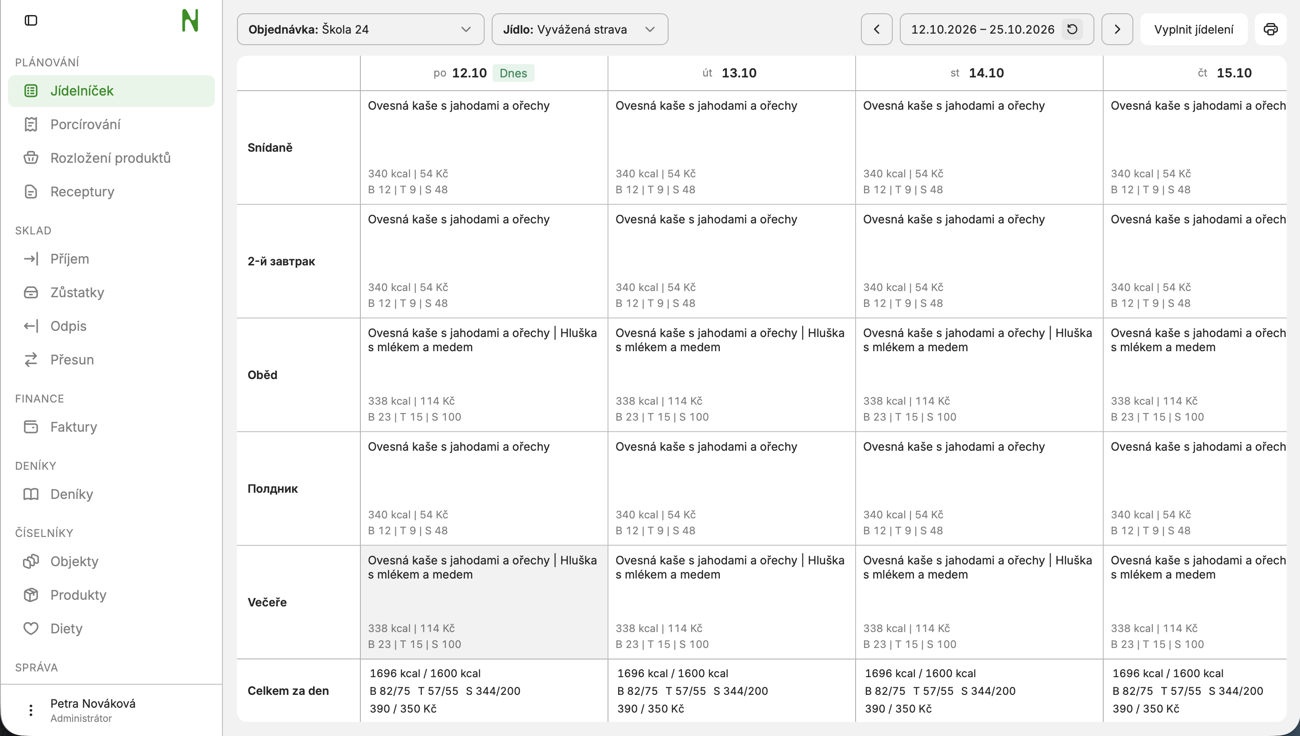Image resolution: width=1300 pixels, height=736 pixels.
Task: Collapse the sidebar with the panel icon
Action: click(31, 20)
